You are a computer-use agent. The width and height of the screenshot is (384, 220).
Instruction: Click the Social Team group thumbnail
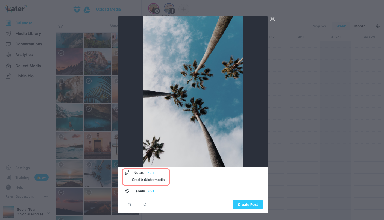8,212
